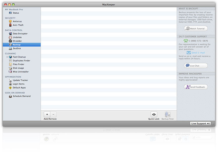The width and height of the screenshot is (218, 155).
Task: Start a Live Chat session
Action: tap(196, 66)
